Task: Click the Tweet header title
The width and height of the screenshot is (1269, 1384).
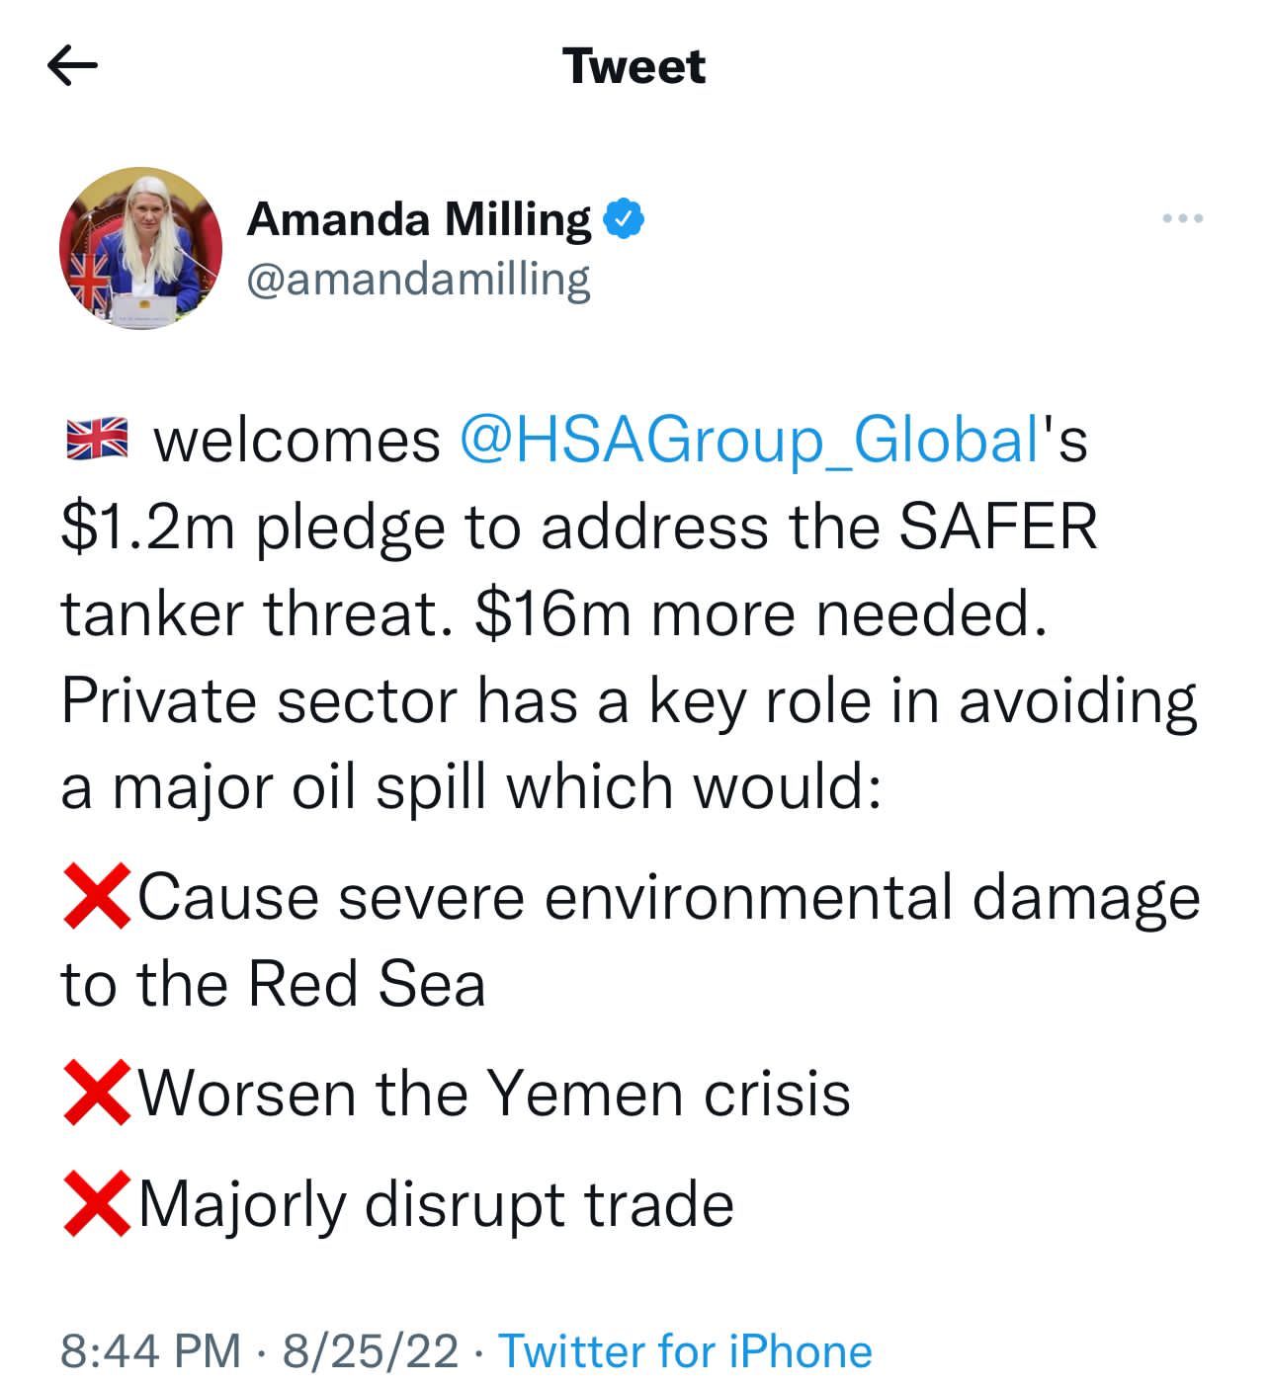Action: tap(634, 66)
